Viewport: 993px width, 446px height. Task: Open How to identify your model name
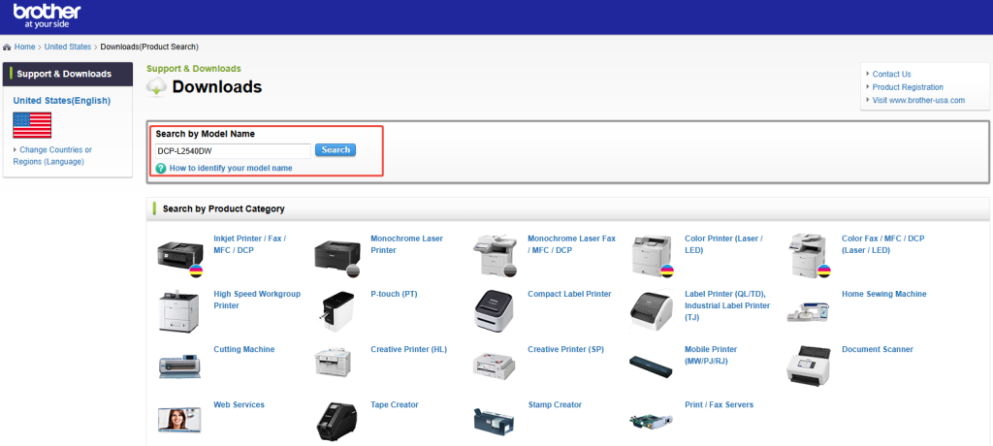pos(231,169)
